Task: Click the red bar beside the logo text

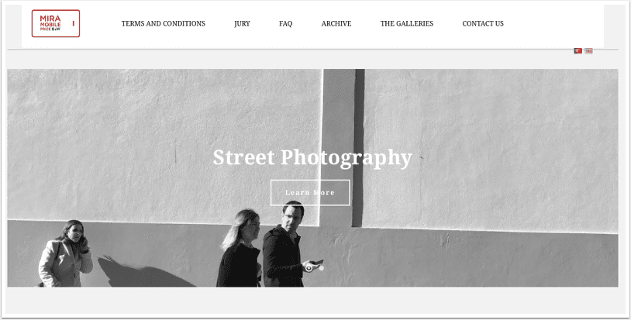Action: (x=73, y=23)
